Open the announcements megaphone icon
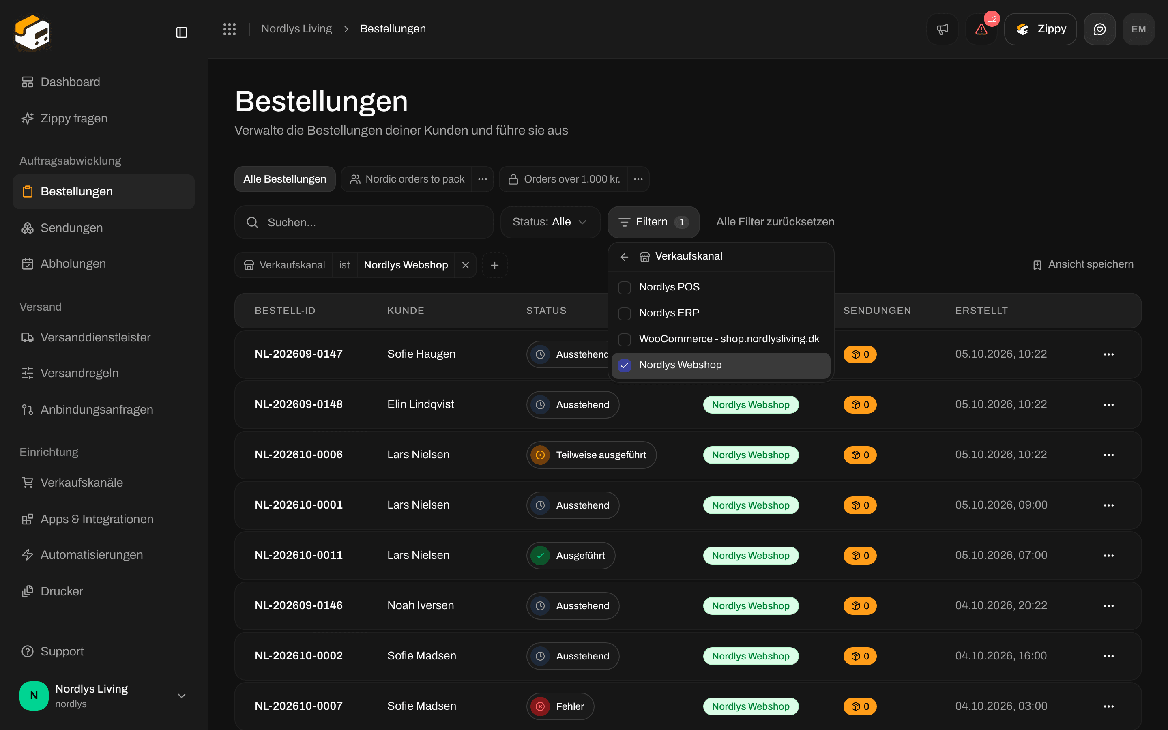 pos(942,29)
